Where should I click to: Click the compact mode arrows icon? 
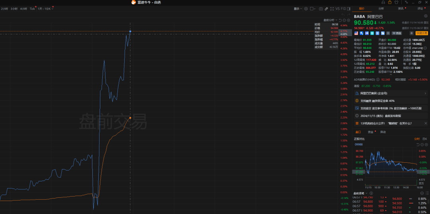click(x=407, y=2)
